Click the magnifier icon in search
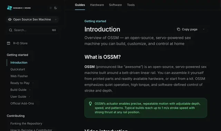221x131 pixels. [x=11, y=30]
